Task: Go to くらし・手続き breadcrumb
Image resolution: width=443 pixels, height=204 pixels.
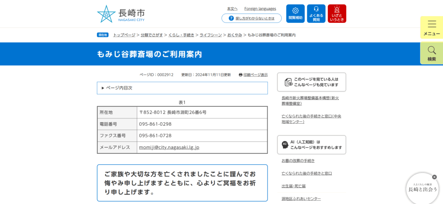Action: point(181,35)
